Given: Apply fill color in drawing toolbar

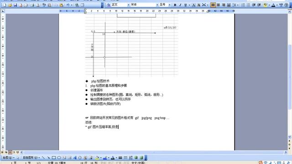Looking at the screenshot, I should pyautogui.click(x=97, y=158).
